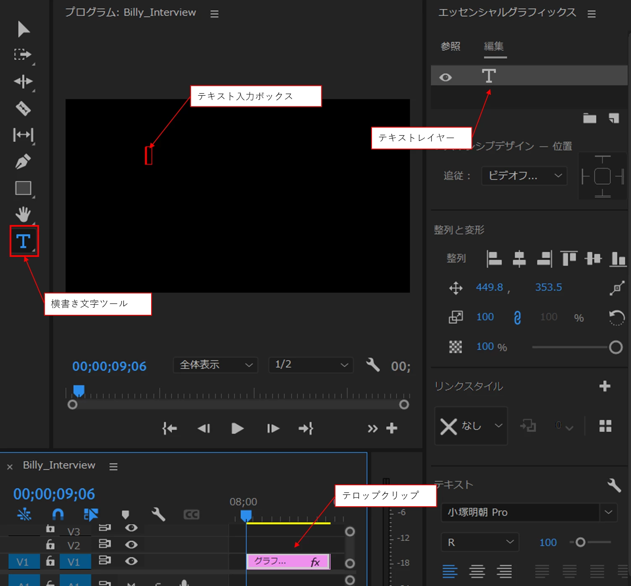
Task: Right align text button
Action: tap(504, 571)
